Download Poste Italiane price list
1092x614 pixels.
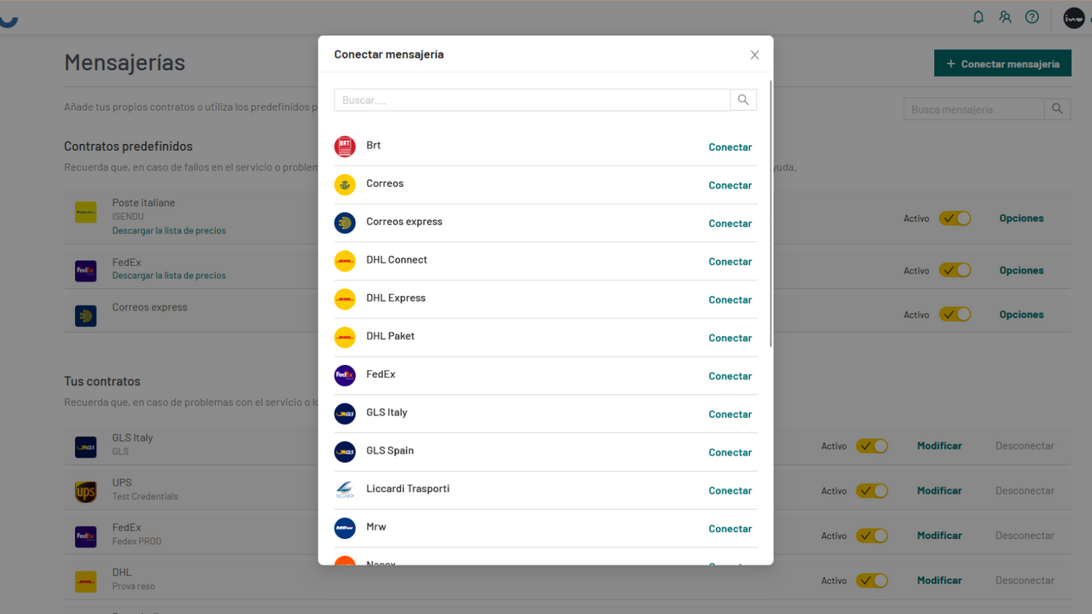click(x=169, y=230)
